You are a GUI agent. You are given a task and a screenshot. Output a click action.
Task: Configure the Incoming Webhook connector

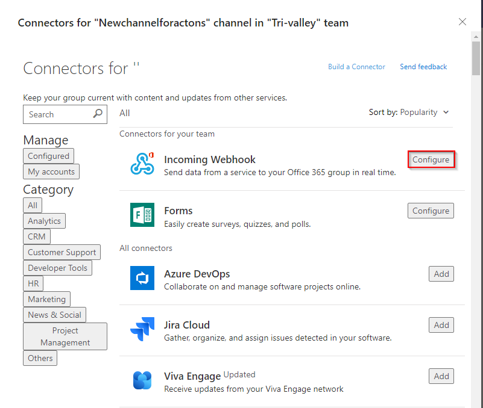pyautogui.click(x=431, y=159)
